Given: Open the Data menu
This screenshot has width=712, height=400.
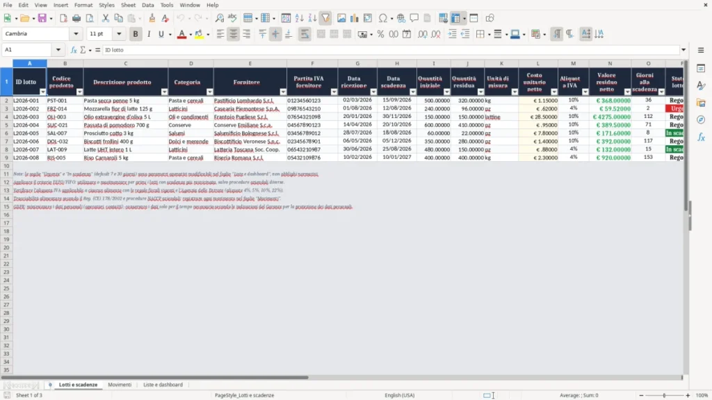Looking at the screenshot, I should click(x=148, y=5).
